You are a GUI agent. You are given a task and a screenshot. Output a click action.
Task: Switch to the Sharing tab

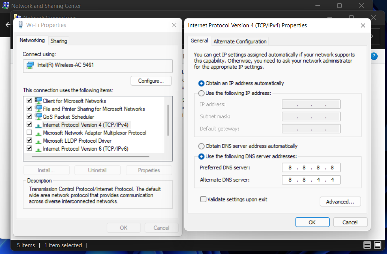pyautogui.click(x=59, y=41)
